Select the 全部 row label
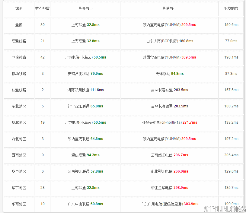 pyautogui.click(x=19, y=25)
